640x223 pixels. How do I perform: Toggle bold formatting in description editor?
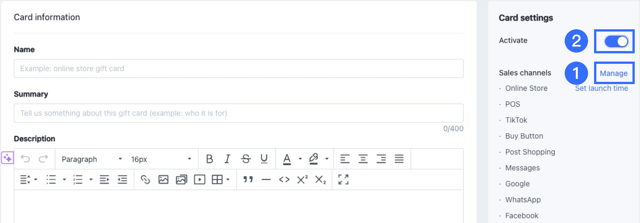[x=210, y=159]
